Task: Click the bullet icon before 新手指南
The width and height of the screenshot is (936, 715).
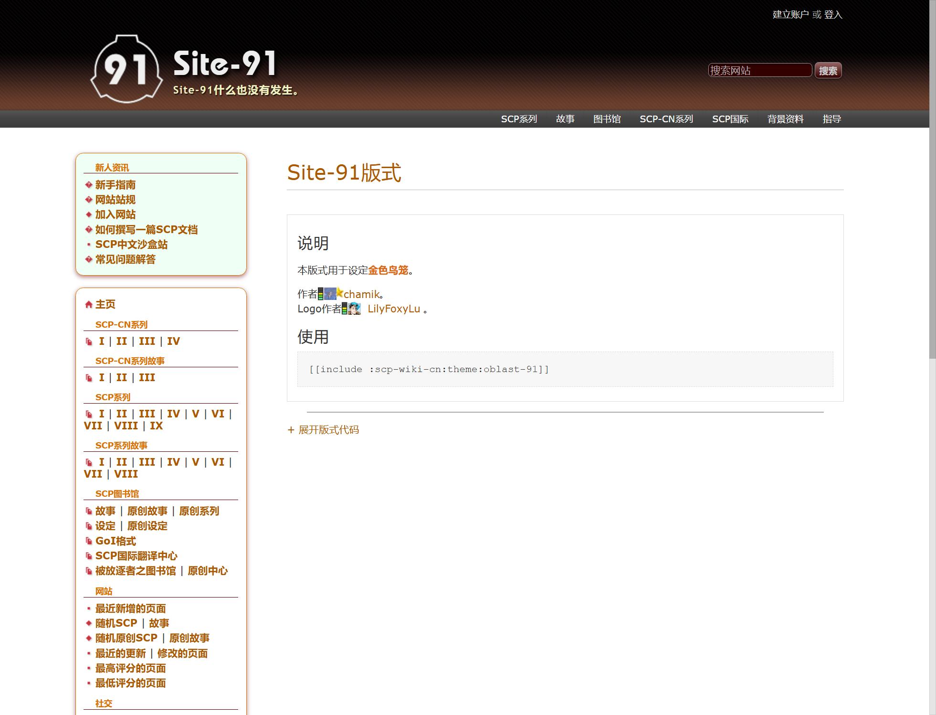Action: tap(89, 185)
